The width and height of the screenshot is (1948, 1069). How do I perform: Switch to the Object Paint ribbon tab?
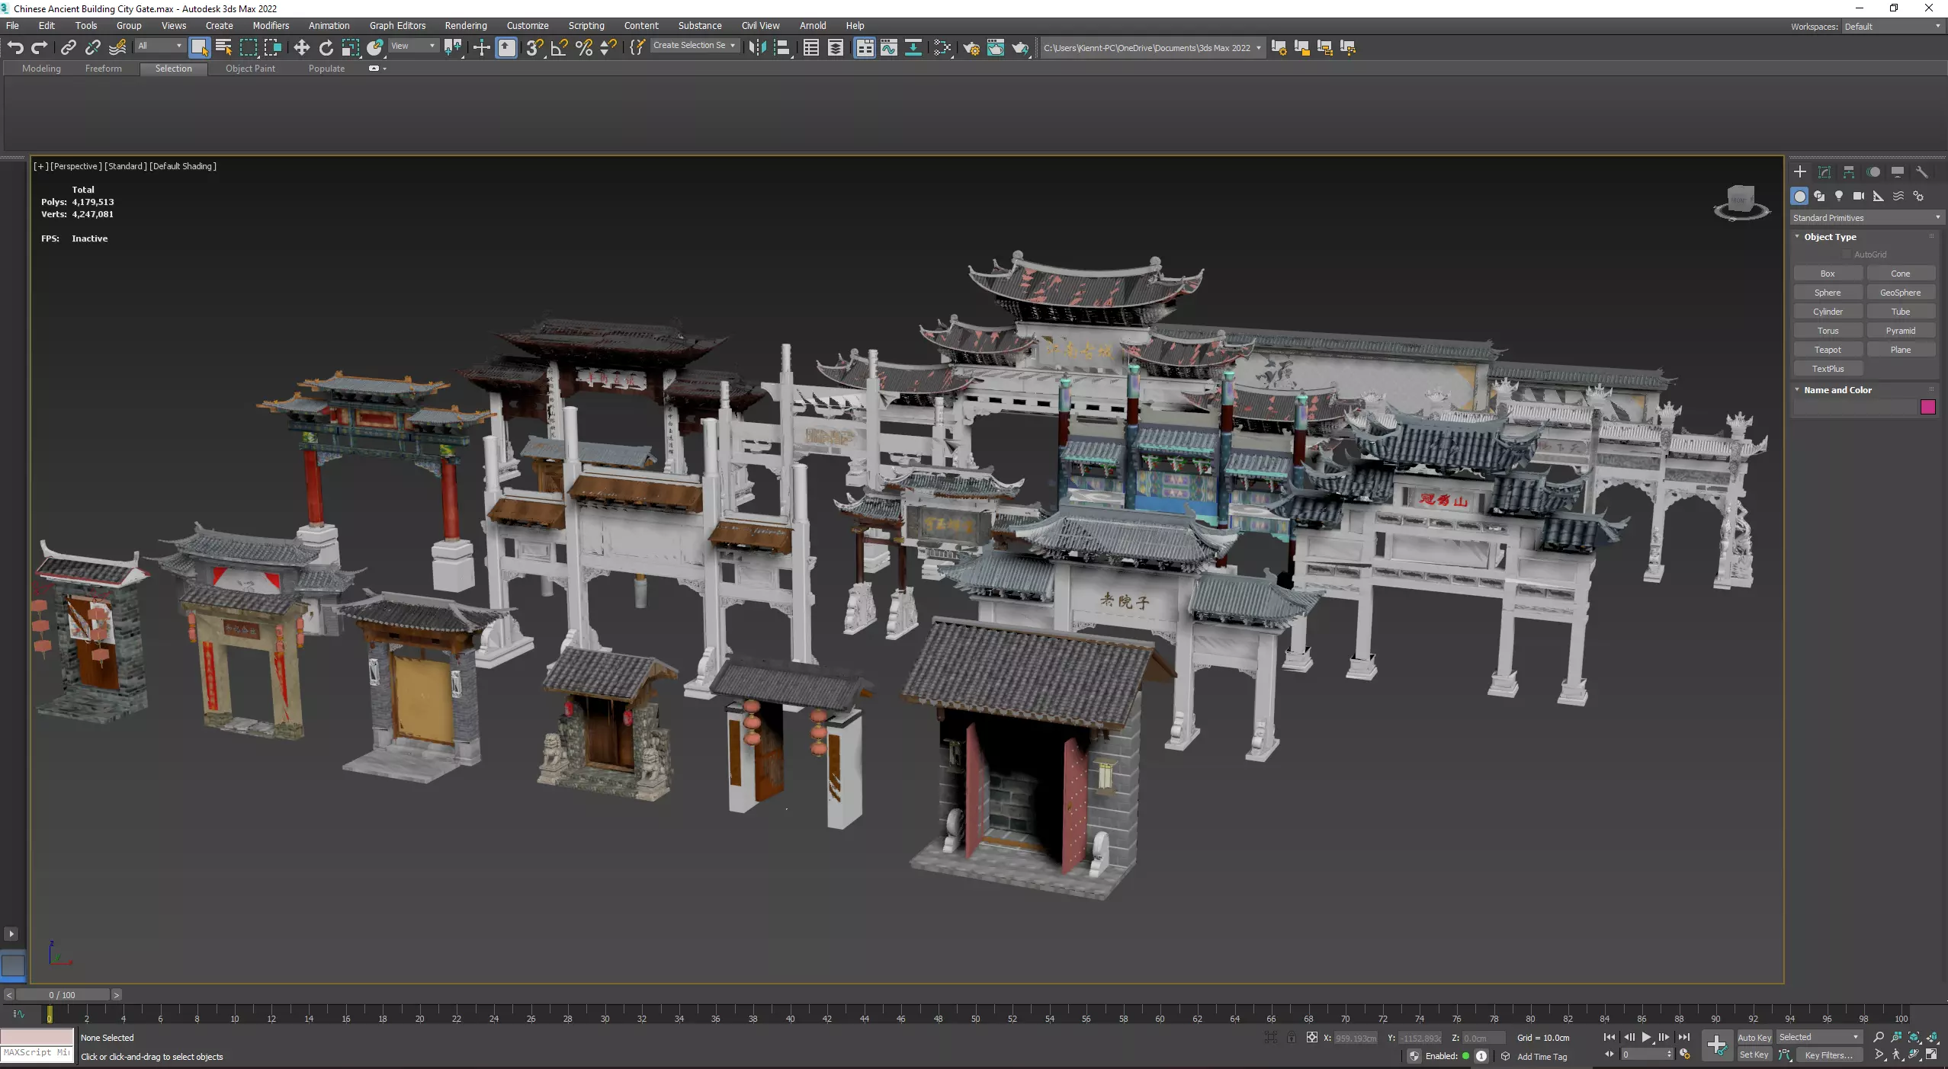click(250, 69)
